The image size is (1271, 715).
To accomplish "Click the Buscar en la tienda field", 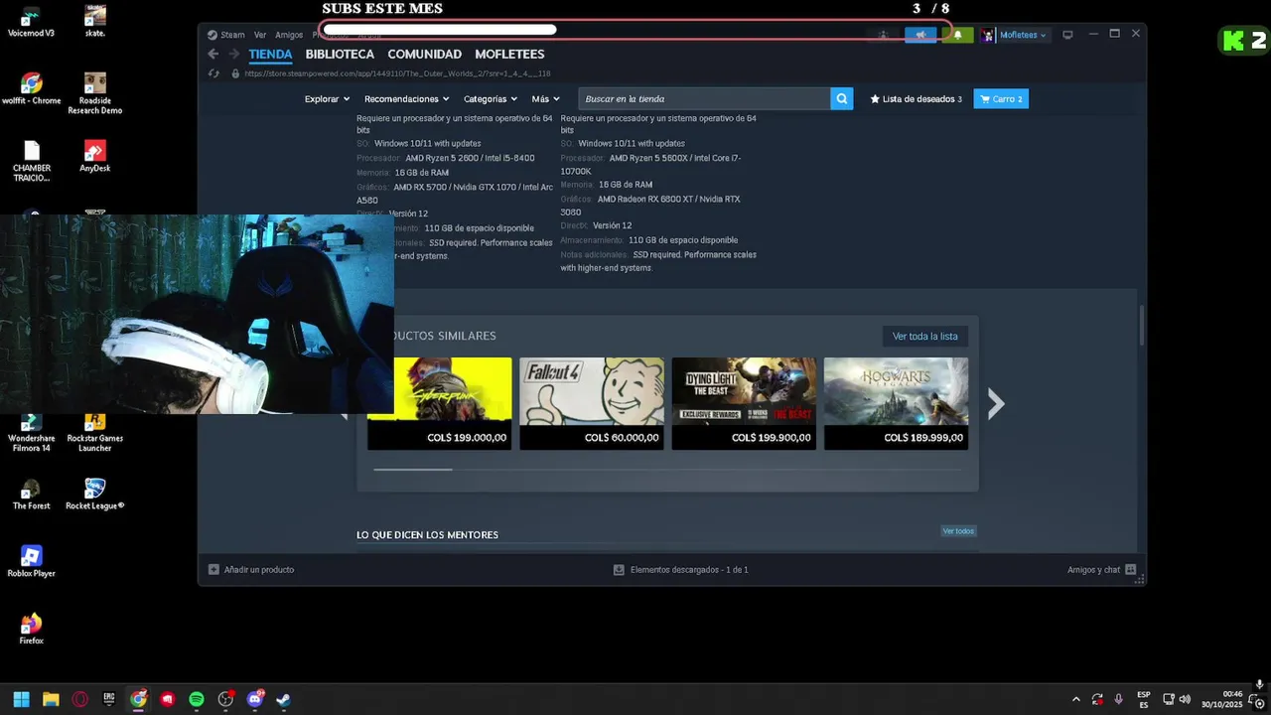I will (x=704, y=98).
